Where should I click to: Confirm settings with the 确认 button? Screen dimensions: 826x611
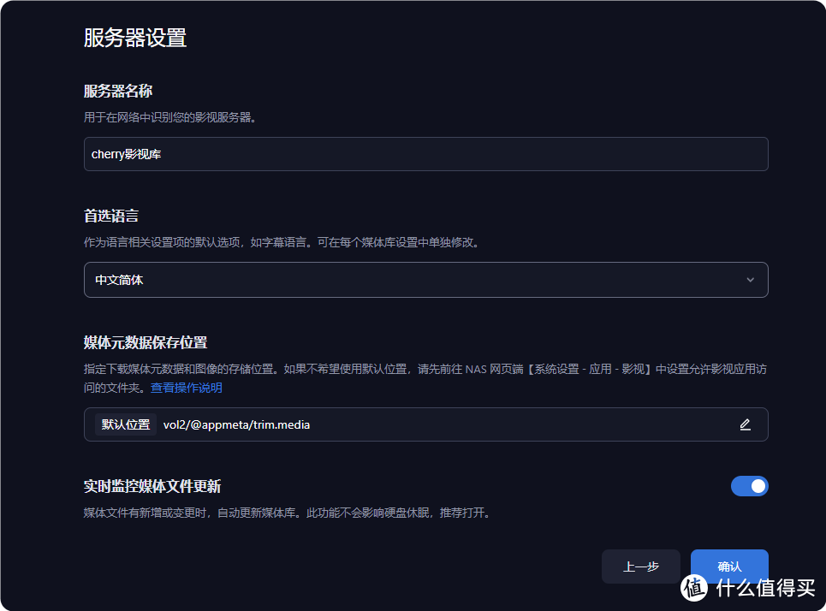[729, 567]
